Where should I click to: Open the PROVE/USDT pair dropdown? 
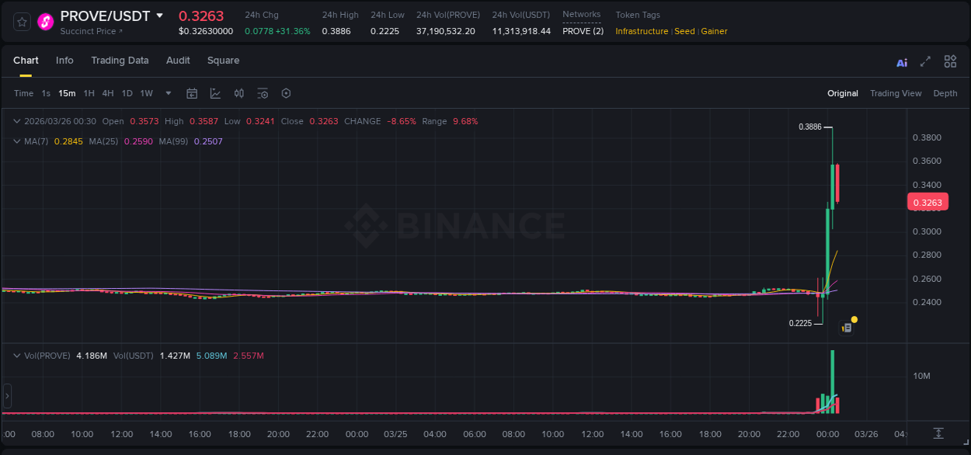pos(161,16)
